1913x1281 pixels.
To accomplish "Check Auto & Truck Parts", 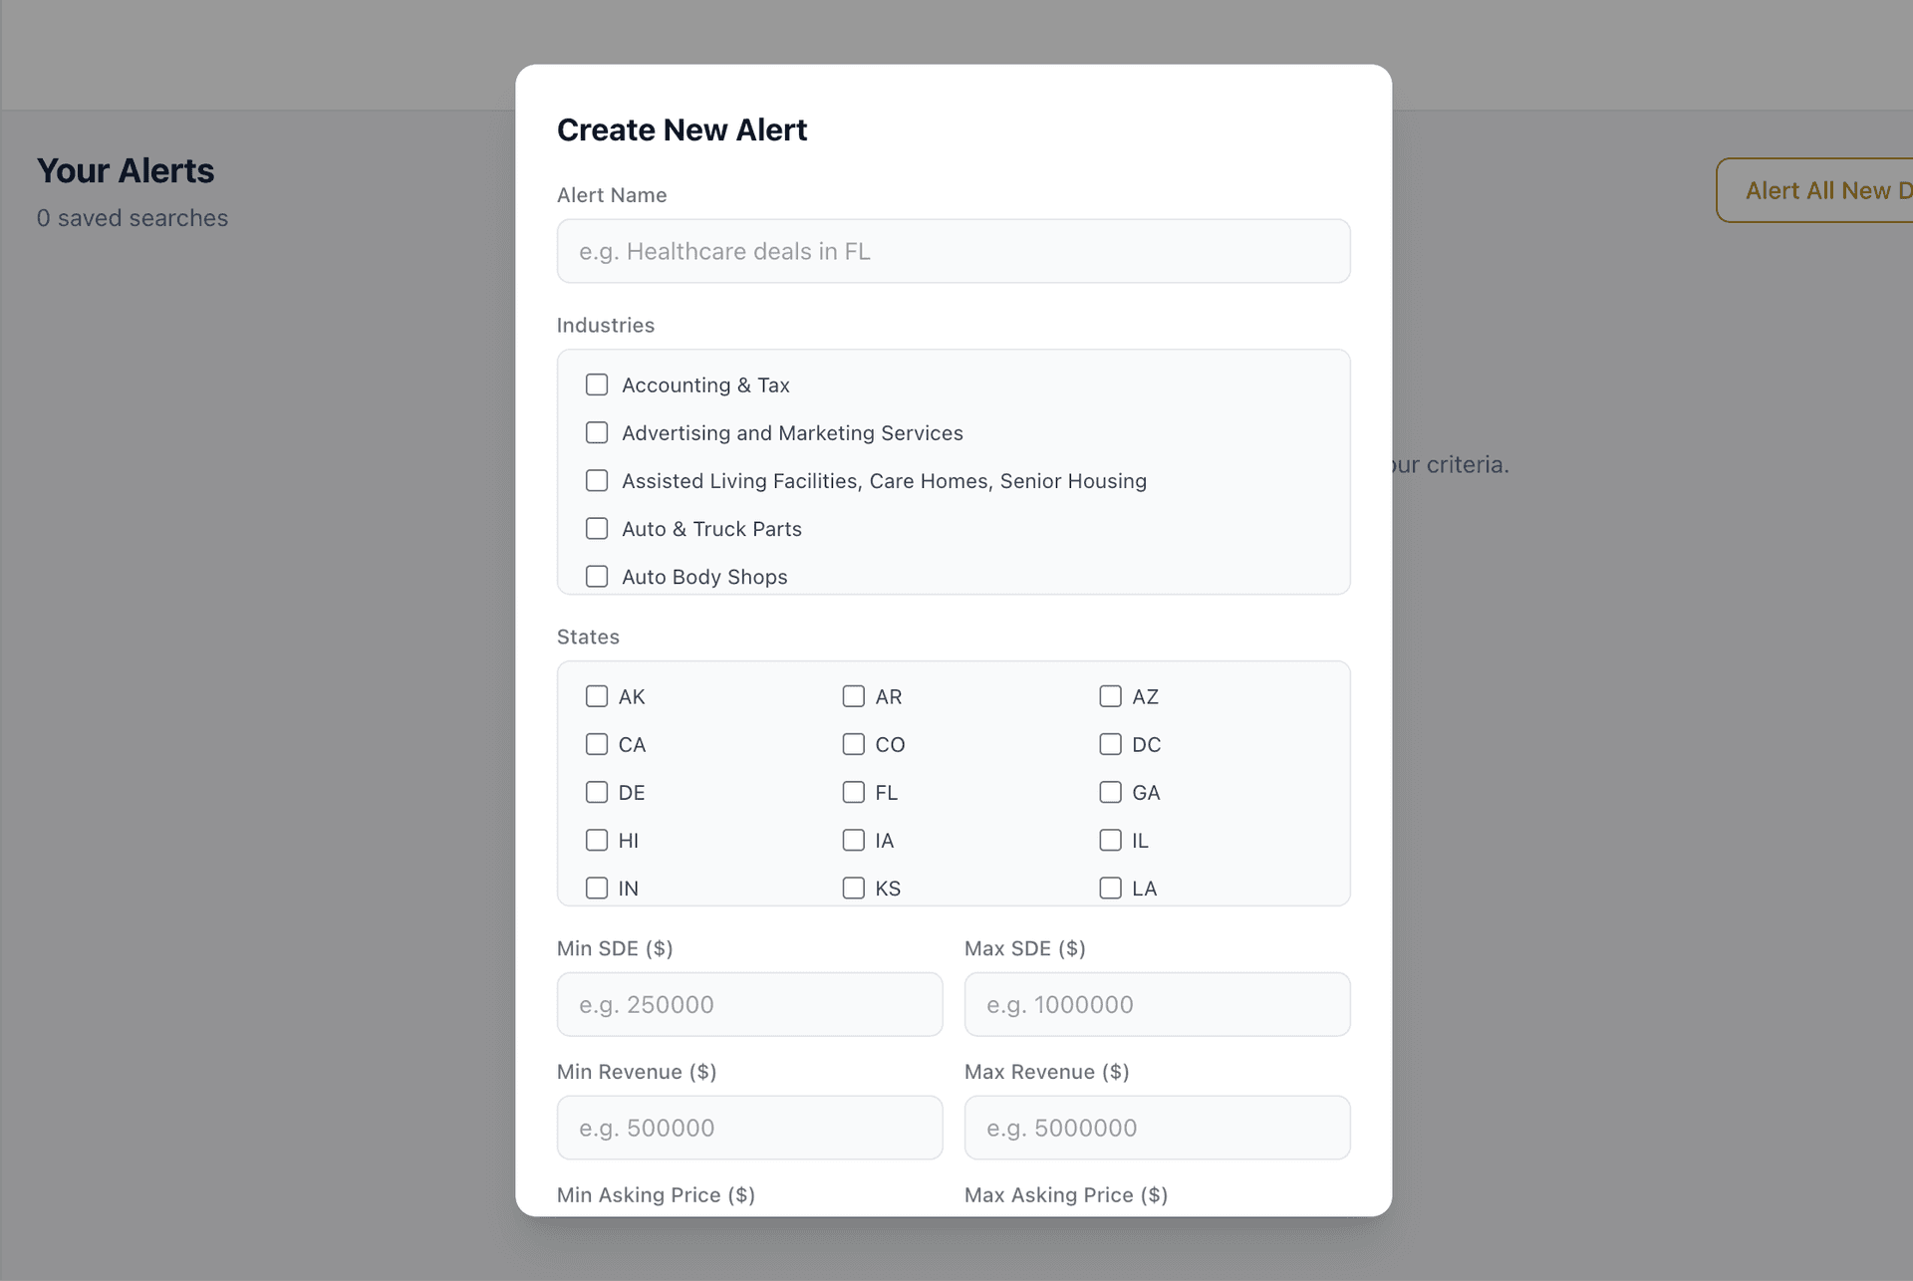I will click(597, 528).
